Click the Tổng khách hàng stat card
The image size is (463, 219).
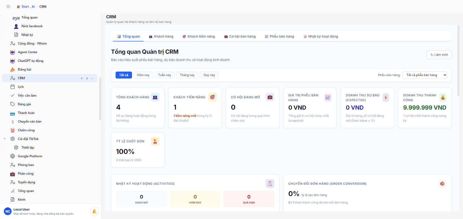(138, 108)
